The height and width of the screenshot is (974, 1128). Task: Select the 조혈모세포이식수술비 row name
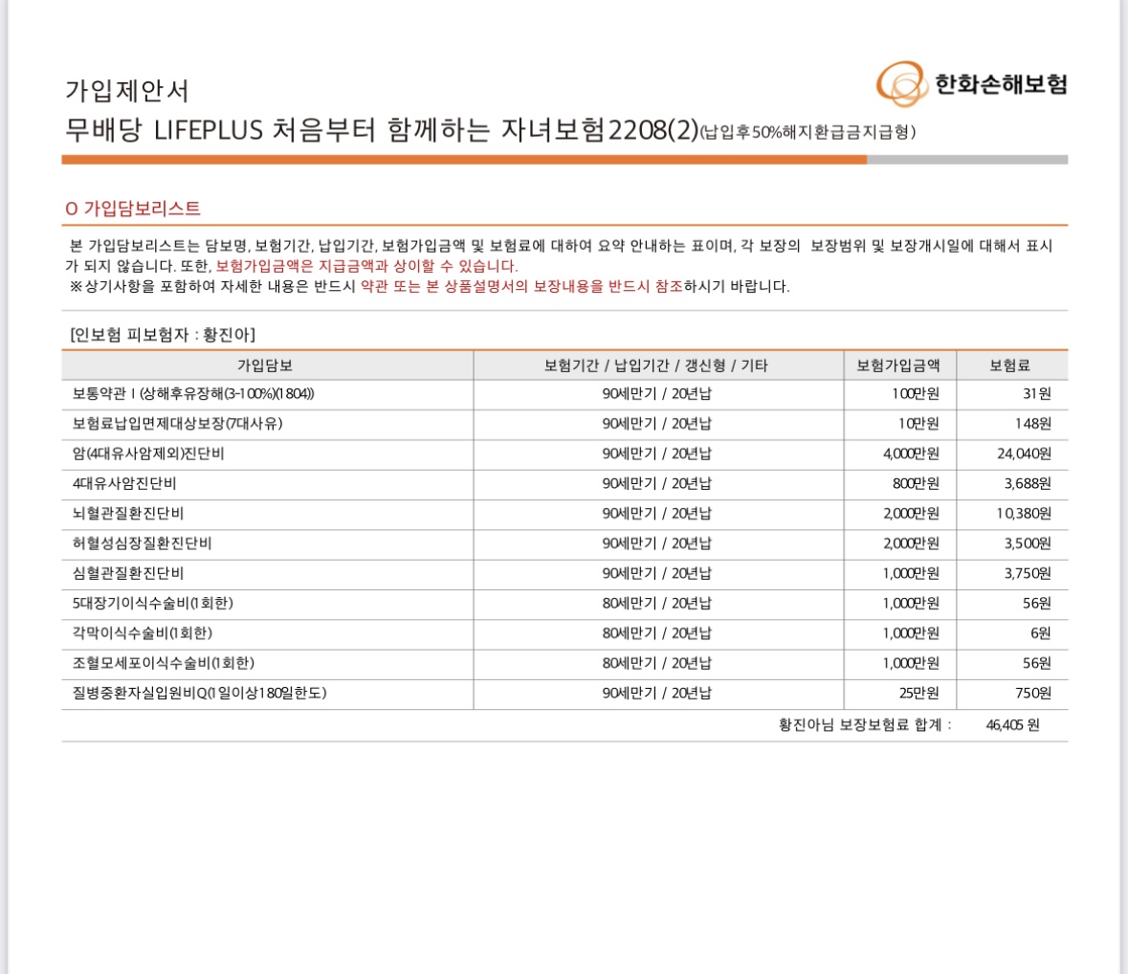pyautogui.click(x=164, y=662)
